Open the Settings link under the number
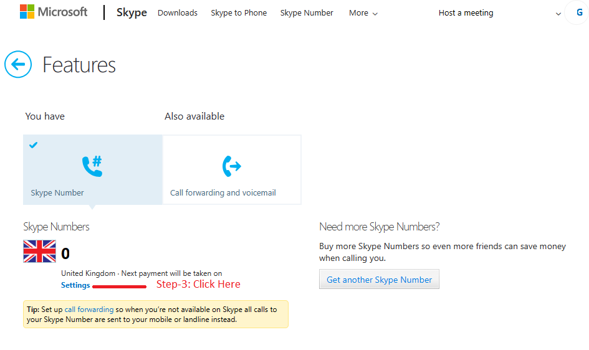Screen dimensions: 589x350 pyautogui.click(x=75, y=285)
